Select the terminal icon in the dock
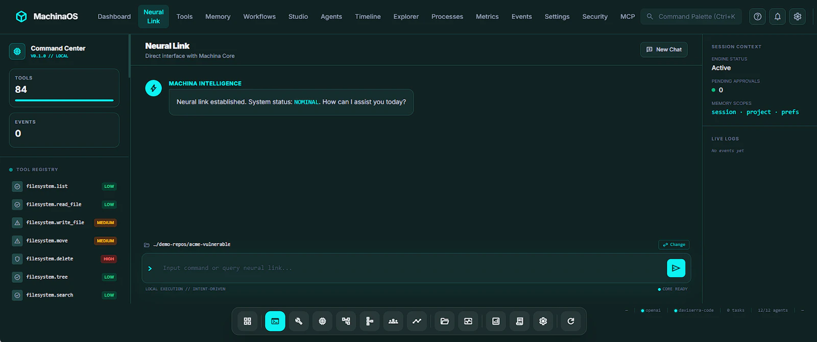This screenshot has height=342, width=817. point(275,321)
